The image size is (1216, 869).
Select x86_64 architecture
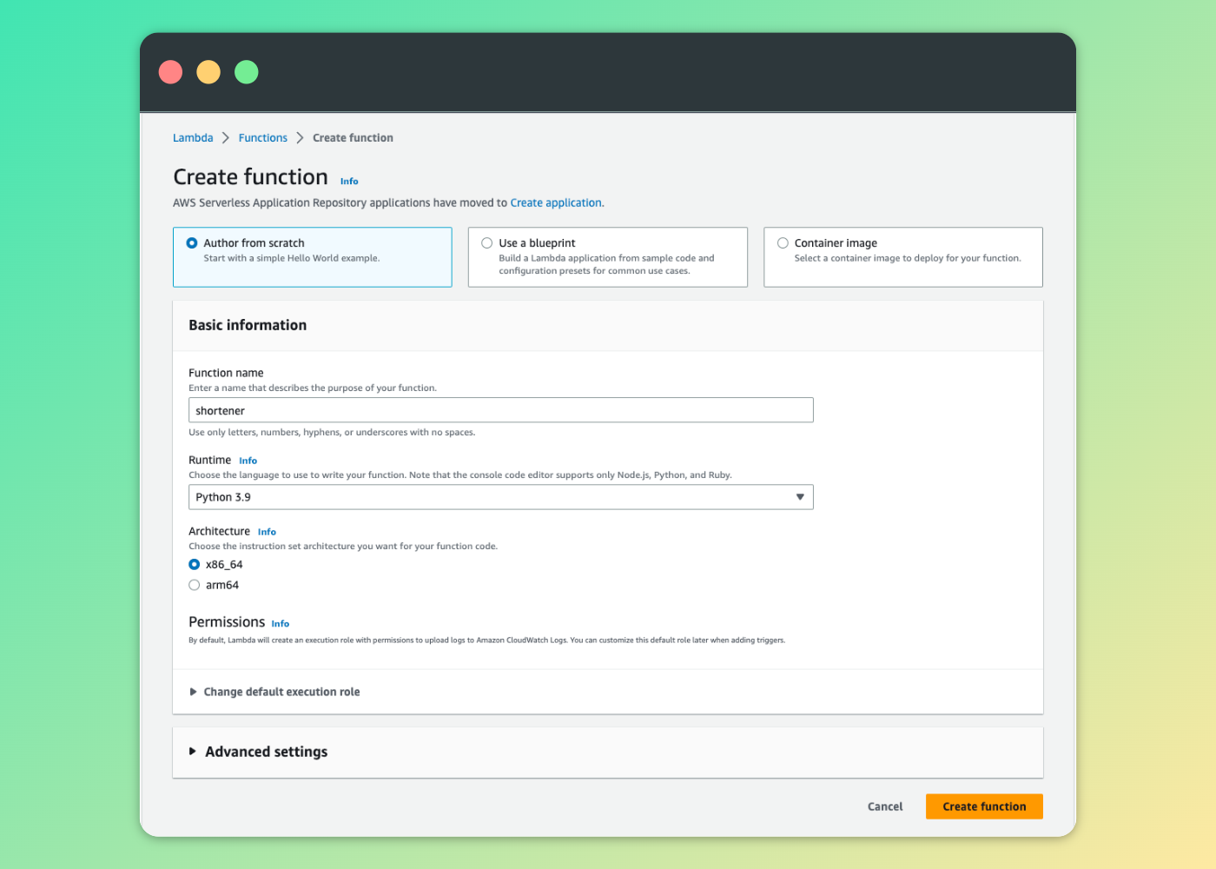195,565
